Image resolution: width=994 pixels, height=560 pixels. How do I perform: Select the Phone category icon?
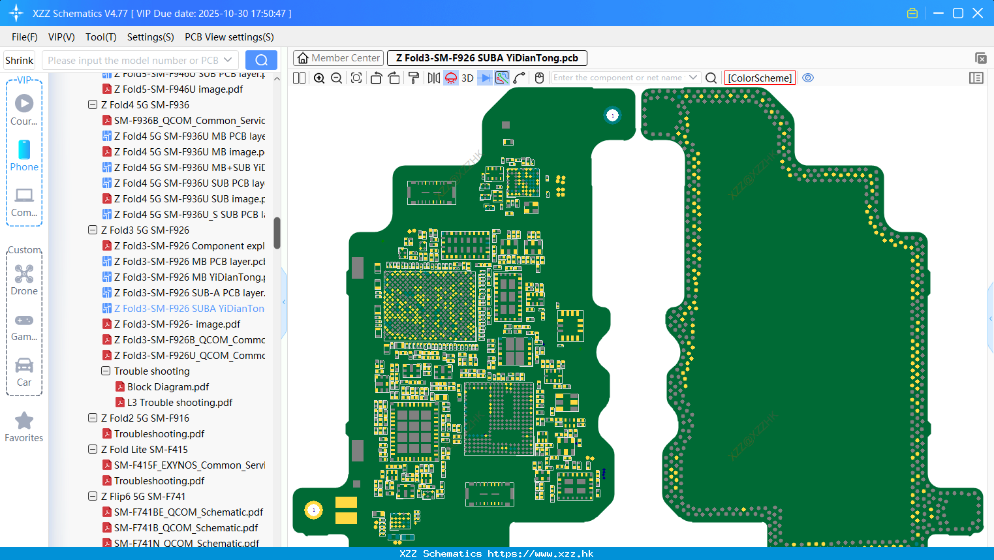[x=24, y=155]
